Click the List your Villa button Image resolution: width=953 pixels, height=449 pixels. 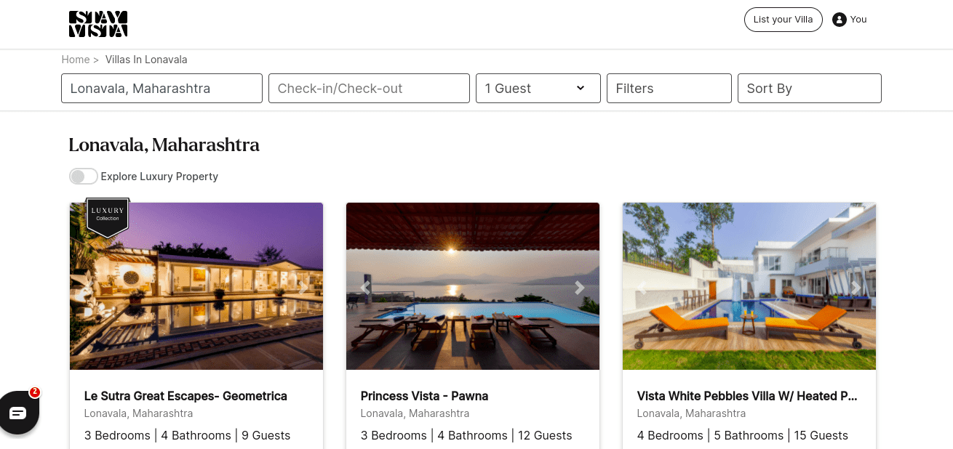coord(783,20)
